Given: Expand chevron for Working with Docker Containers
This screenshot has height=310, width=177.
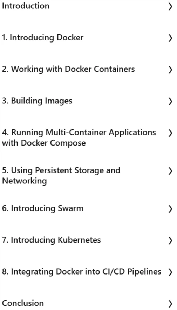Looking at the screenshot, I should coord(170,70).
